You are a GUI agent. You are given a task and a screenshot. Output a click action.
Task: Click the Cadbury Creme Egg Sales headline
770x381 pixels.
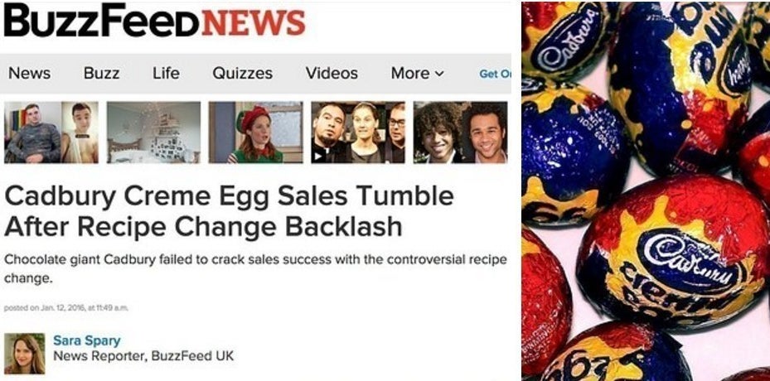pyautogui.click(x=229, y=211)
